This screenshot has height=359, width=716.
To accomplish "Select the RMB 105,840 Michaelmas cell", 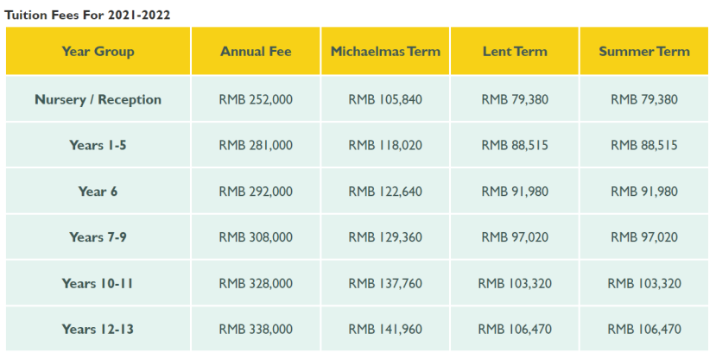I will [x=385, y=99].
